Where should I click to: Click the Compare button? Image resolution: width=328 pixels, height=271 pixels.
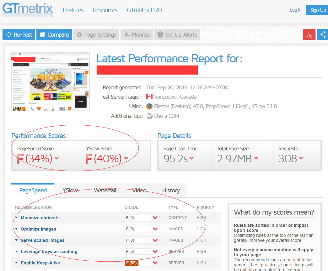click(x=54, y=34)
